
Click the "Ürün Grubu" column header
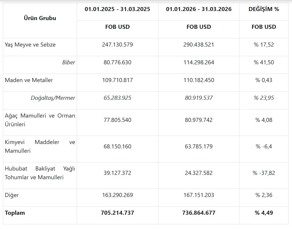coord(40,18)
